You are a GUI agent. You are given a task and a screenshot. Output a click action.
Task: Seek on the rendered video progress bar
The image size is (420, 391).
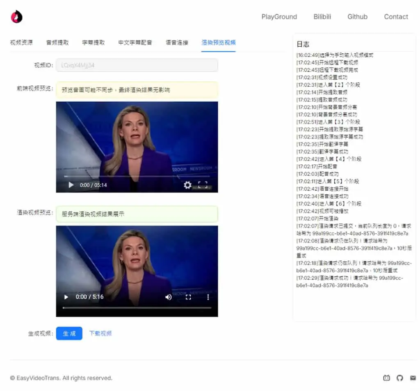[137, 308]
